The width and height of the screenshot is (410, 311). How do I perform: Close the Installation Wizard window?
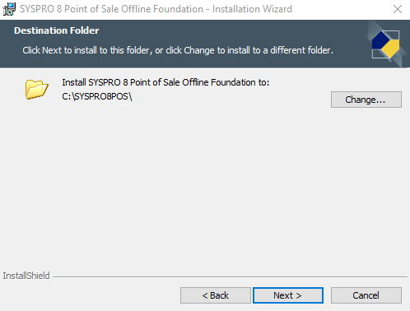tap(398, 9)
